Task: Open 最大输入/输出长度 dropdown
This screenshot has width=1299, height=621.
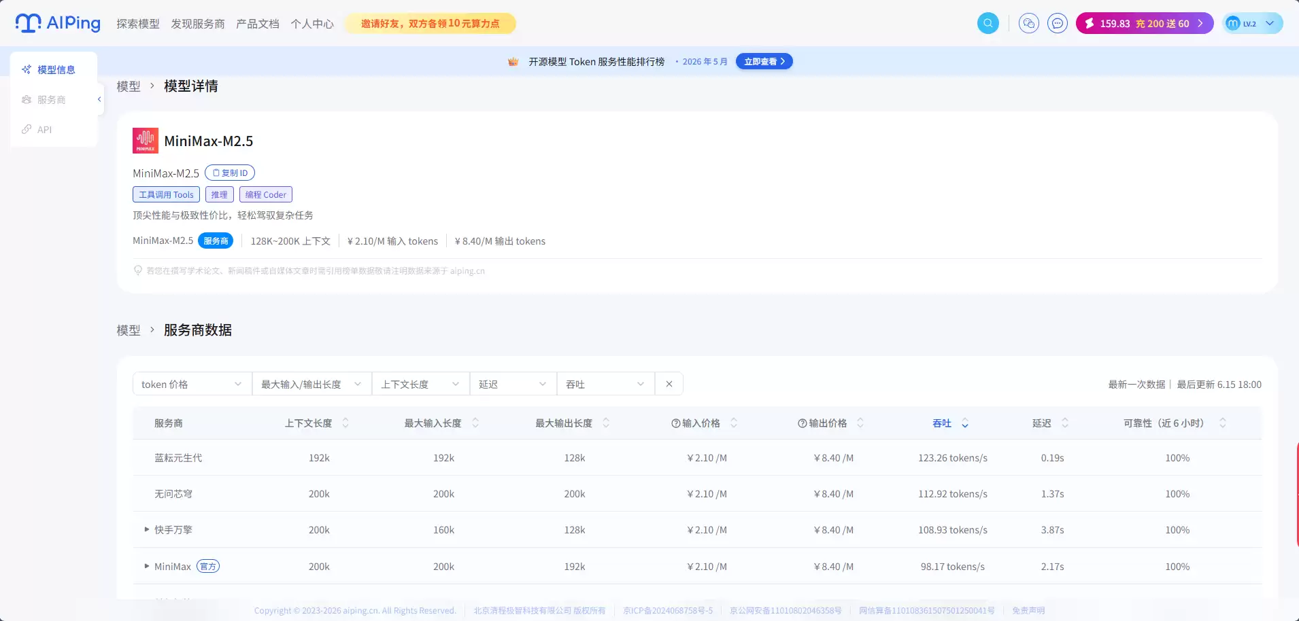Action: point(312,384)
